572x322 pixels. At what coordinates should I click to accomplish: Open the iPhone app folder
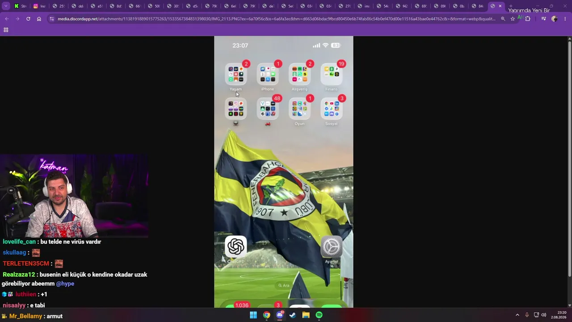click(x=268, y=74)
